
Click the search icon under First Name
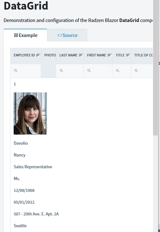[89, 70]
